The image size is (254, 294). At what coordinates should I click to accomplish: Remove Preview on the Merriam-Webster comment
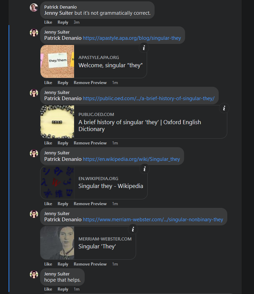point(90,264)
